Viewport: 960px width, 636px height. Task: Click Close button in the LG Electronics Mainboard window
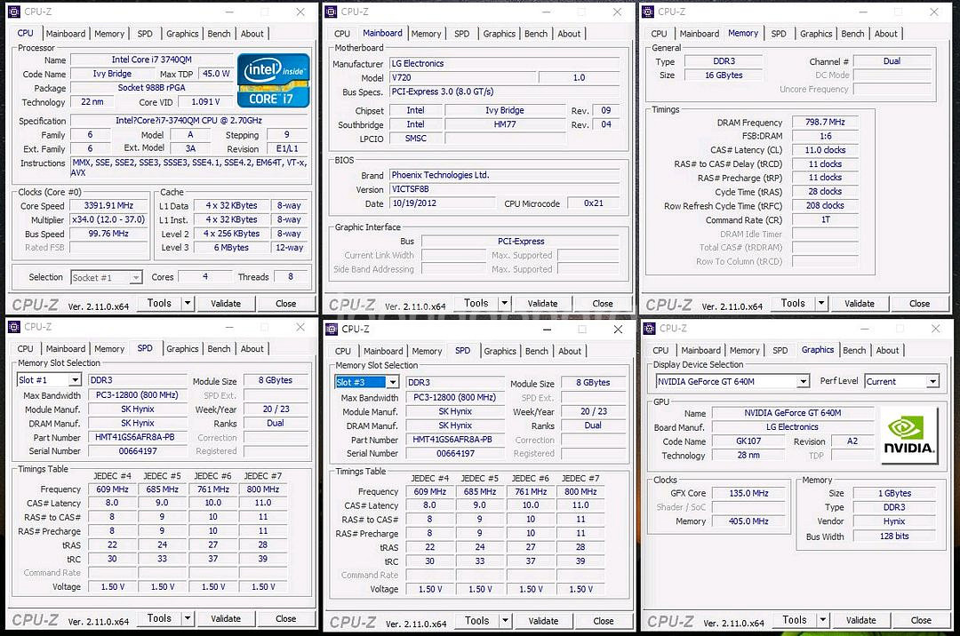pos(603,303)
